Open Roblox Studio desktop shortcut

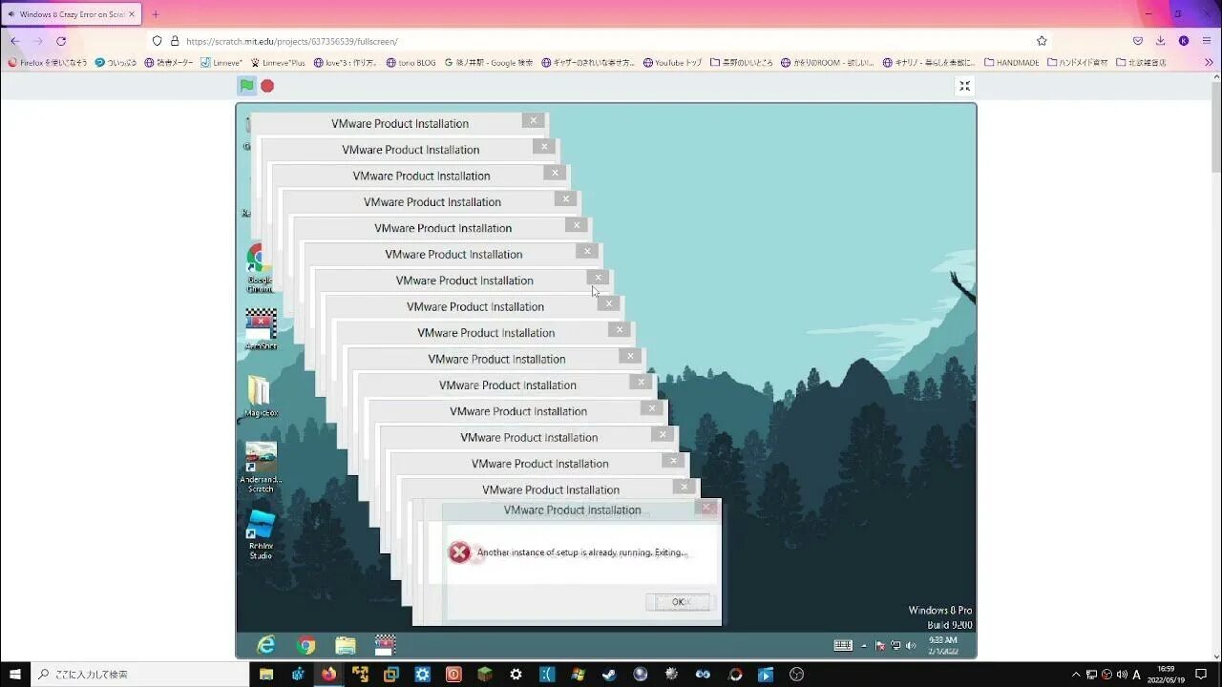coord(261,534)
